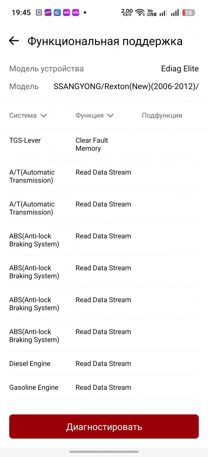
Task: Expand the Система filter dropdown
Action: click(28, 115)
